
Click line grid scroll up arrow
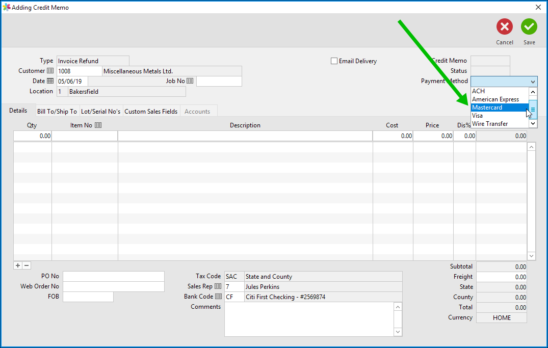pos(531,147)
